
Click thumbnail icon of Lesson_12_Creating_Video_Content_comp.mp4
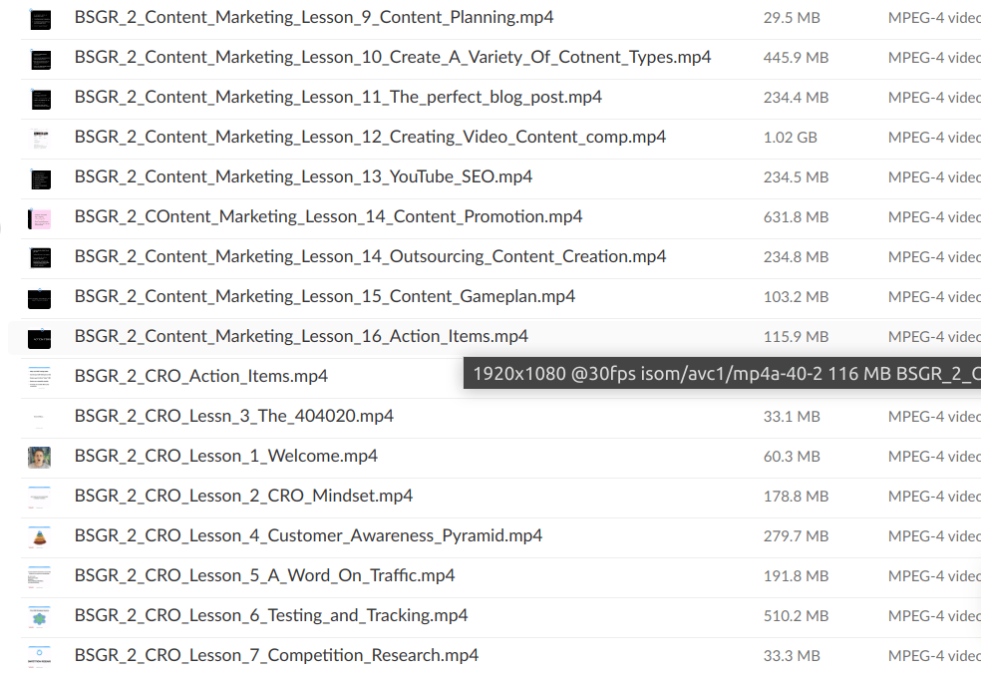point(40,139)
